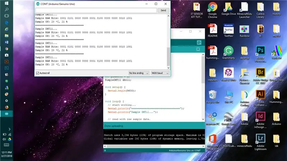Select the Arduino Coding folder icon

click(244, 98)
